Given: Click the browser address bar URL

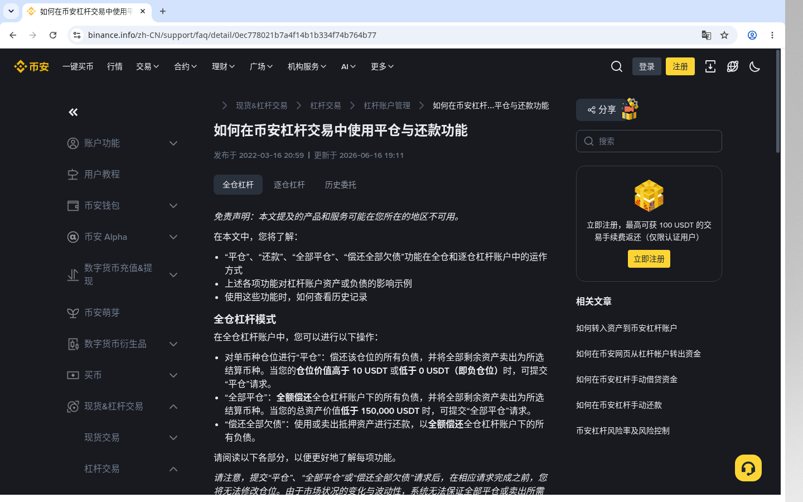Looking at the screenshot, I should coord(232,35).
